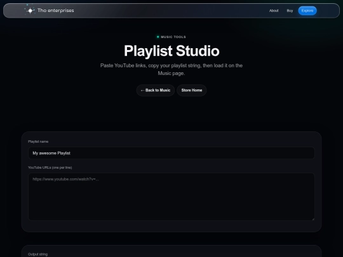Viewport: 343px width, 257px height.
Task: Click the MUSIC TOOLS label
Action: (173, 37)
